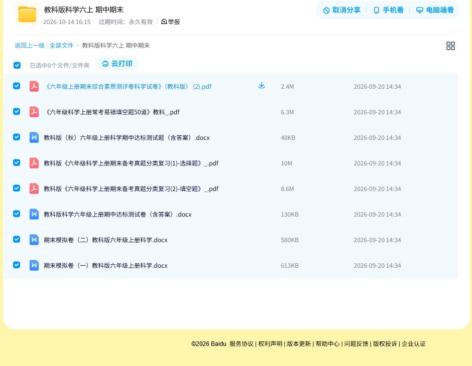Click the 8.6M file size cell
Viewport: 472px width, 366px height.
287,189
